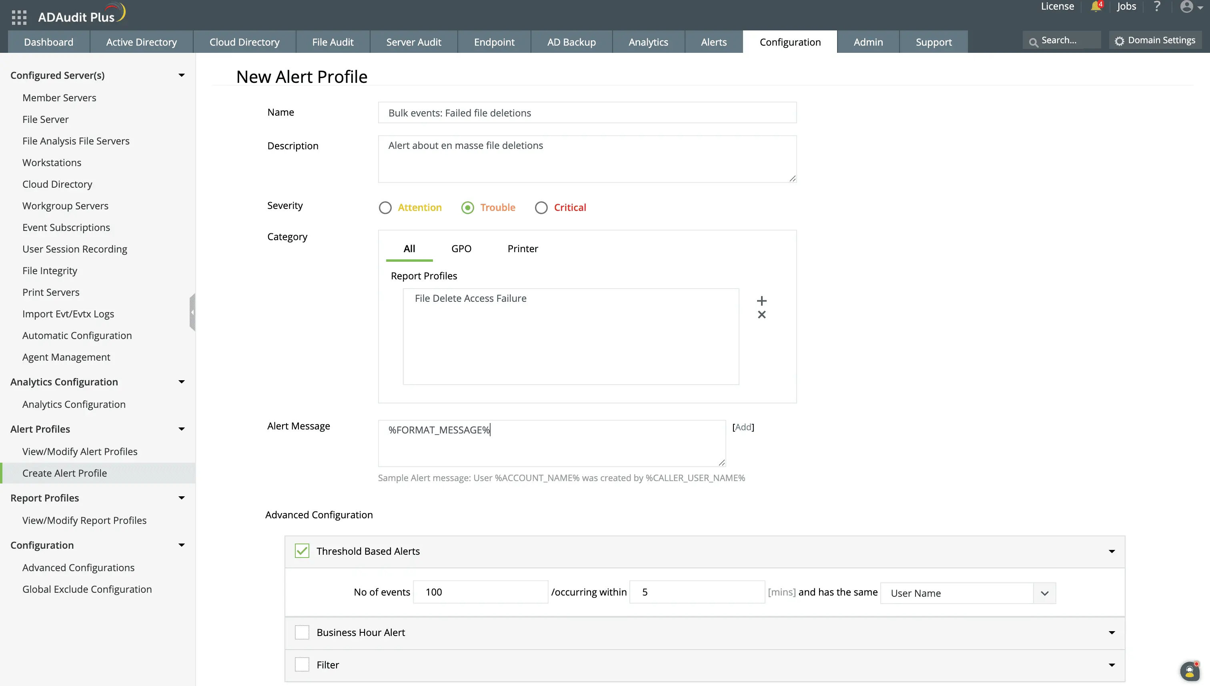The image size is (1210, 686).
Task: Select File Delete Access Failure entry
Action: [470, 298]
